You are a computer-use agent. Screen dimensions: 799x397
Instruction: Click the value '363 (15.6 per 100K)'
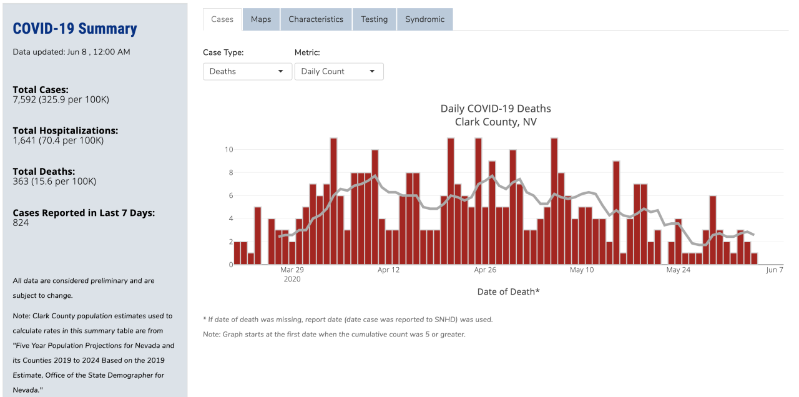click(54, 181)
